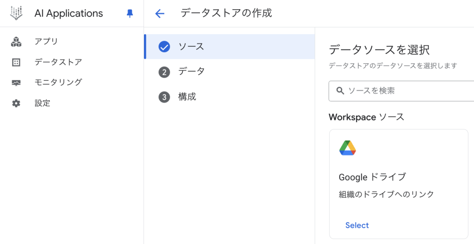The width and height of the screenshot is (474, 244).
Task: Select the ソース step
Action: tap(191, 47)
